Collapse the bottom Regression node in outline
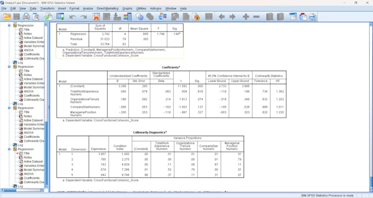373x198 pixels. pyautogui.click(x=9, y=149)
